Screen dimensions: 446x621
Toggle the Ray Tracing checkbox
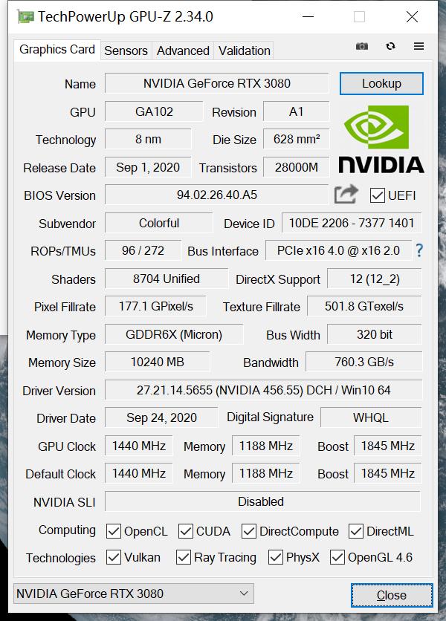coord(184,557)
